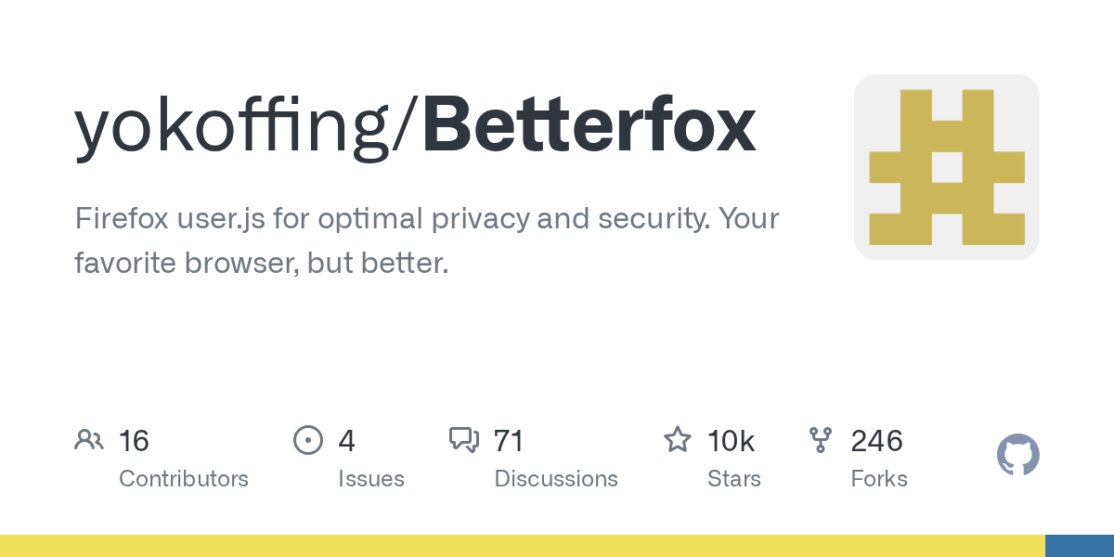This screenshot has height=557, width=1114.
Task: Select the Stars label
Action: coord(733,479)
